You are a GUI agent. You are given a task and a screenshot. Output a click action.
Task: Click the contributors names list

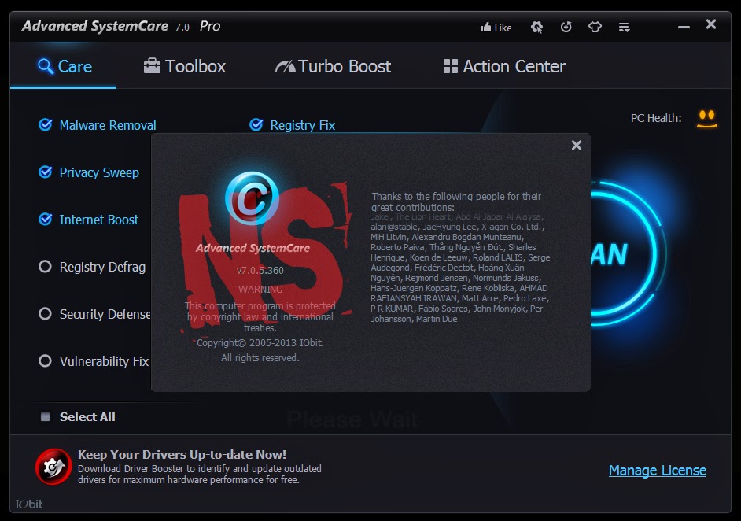pos(460,268)
